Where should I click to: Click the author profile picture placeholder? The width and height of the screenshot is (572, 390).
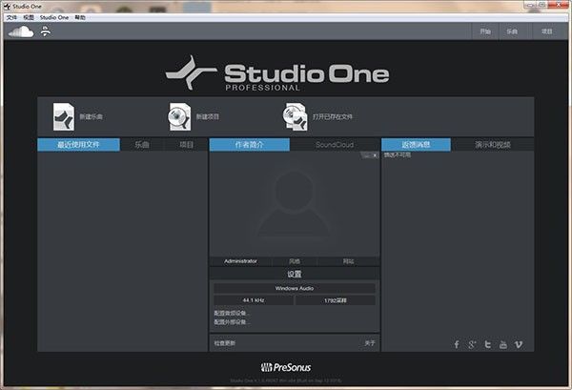tap(294, 204)
